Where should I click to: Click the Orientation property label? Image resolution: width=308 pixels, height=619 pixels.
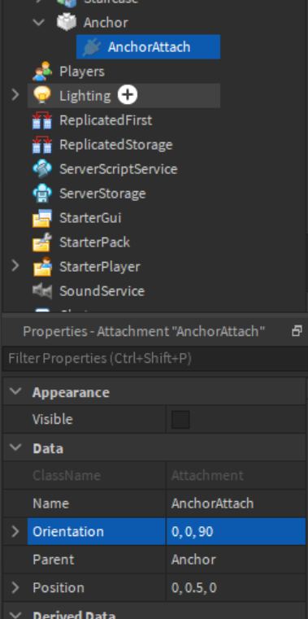(67, 531)
